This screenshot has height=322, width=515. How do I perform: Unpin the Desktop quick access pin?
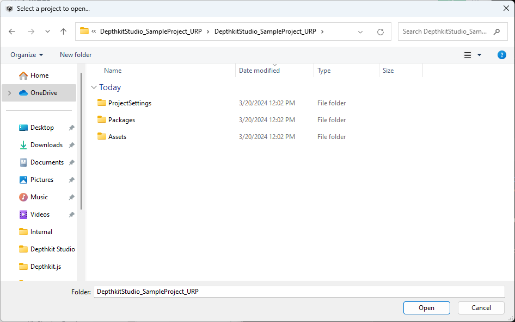click(x=71, y=128)
